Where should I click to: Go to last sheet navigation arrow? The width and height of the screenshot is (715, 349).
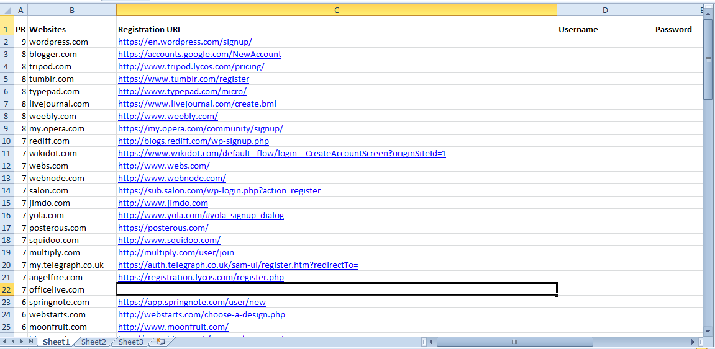[30, 342]
